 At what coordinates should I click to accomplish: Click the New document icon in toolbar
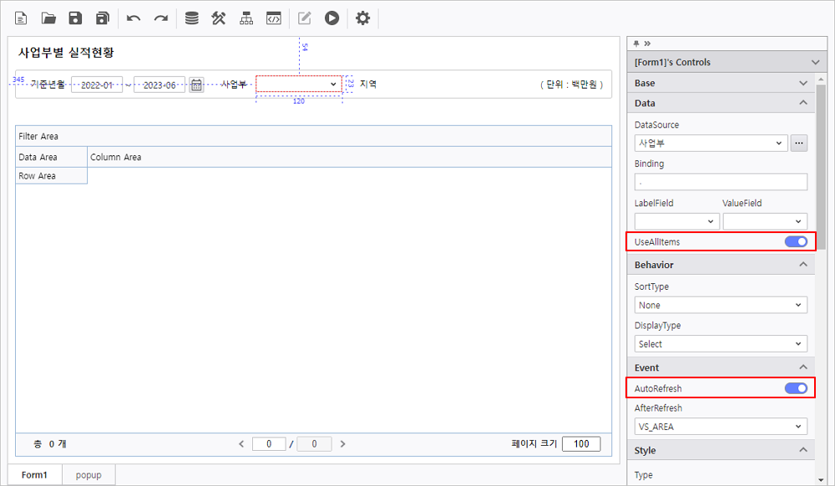(x=22, y=18)
